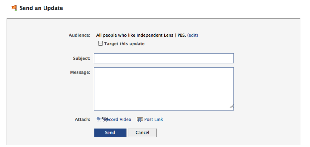Click the Record Video camera icon
The image size is (310, 147).
click(x=100, y=120)
